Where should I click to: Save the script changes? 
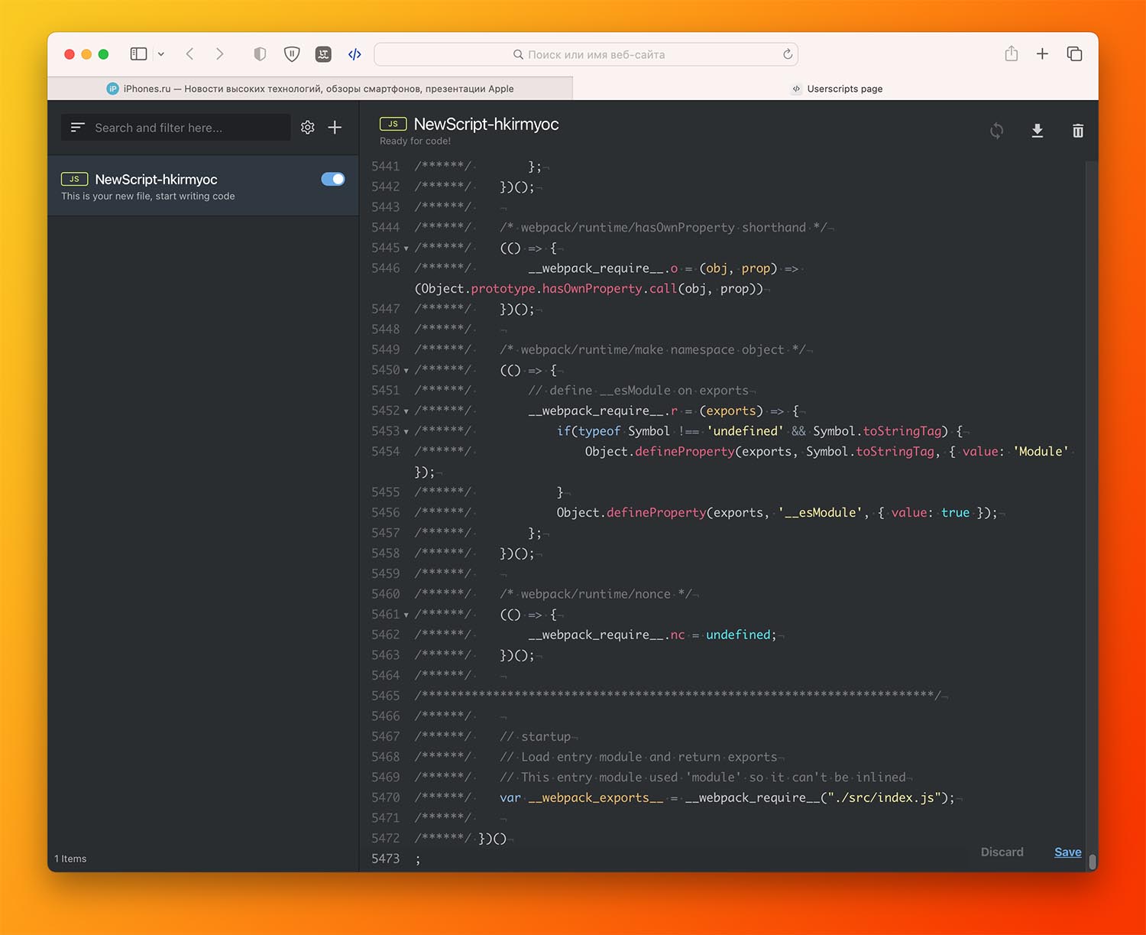tap(1067, 852)
